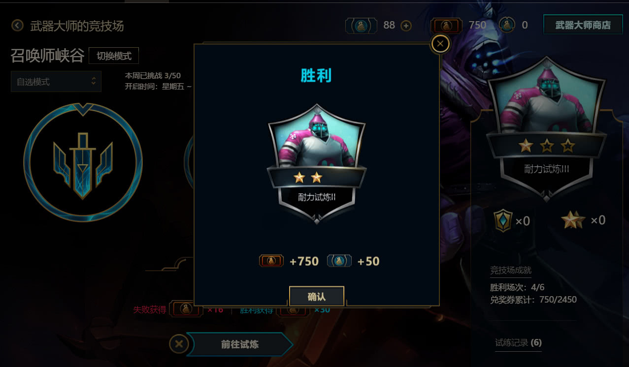Click the sword emblem circle icon
Viewport: 629px width, 367px height.
click(x=83, y=162)
